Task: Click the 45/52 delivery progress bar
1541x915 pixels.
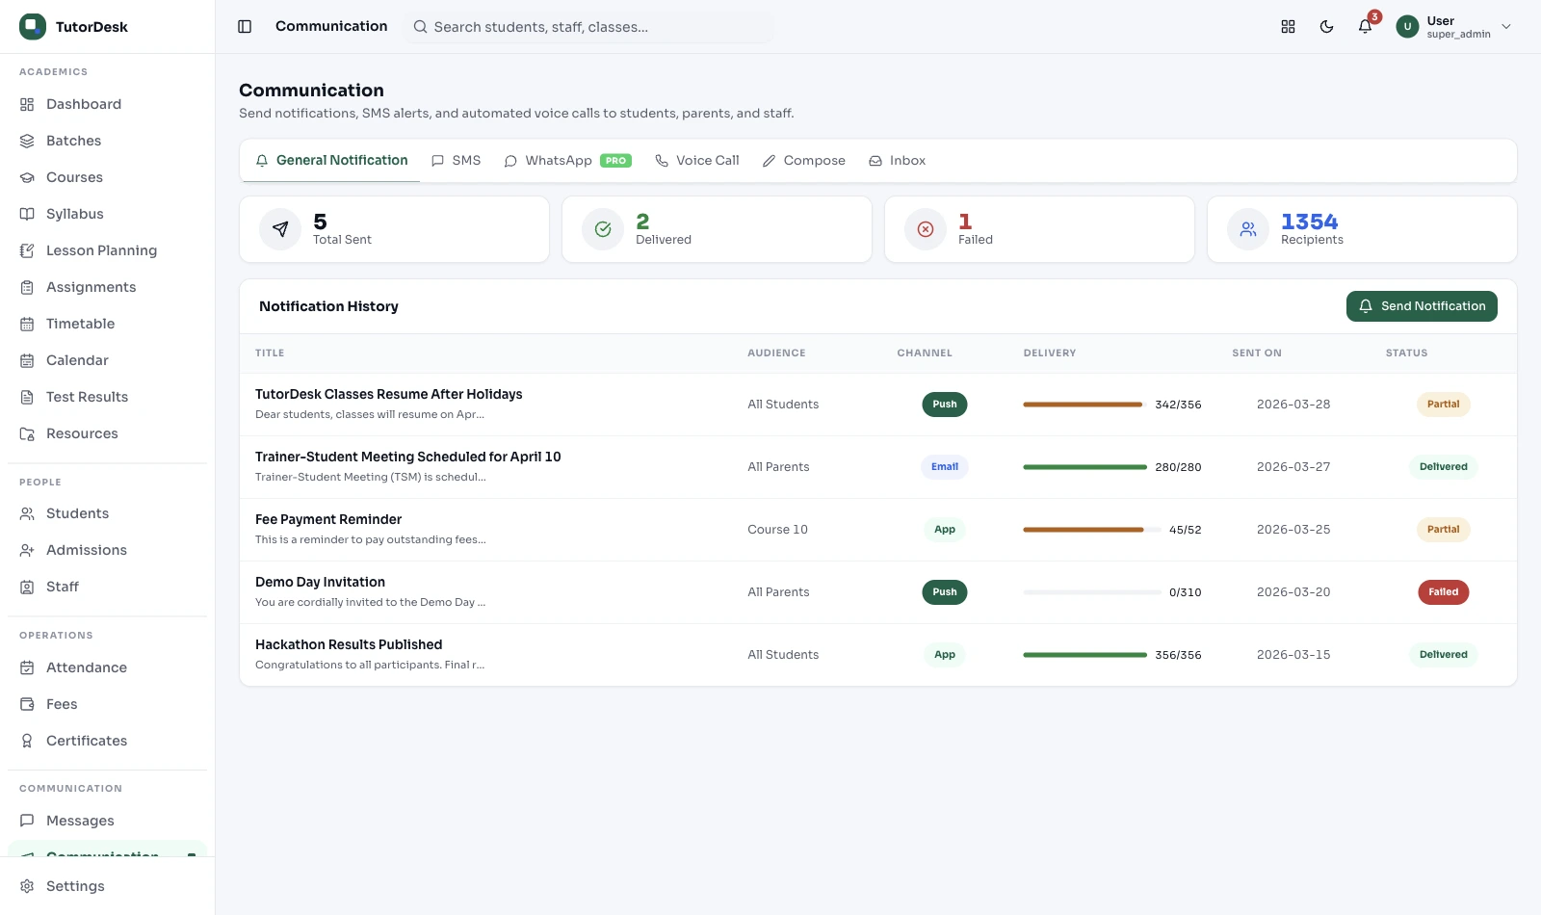Action: (1092, 530)
